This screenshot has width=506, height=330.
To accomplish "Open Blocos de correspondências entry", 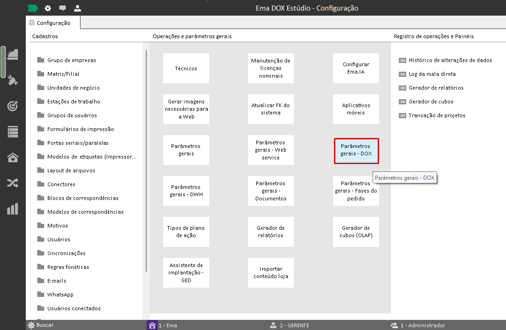I will [x=83, y=198].
